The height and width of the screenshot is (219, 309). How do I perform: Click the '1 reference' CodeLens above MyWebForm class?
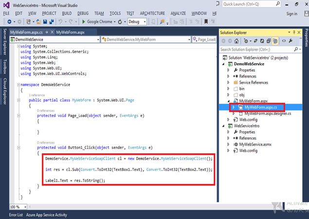click(36, 95)
